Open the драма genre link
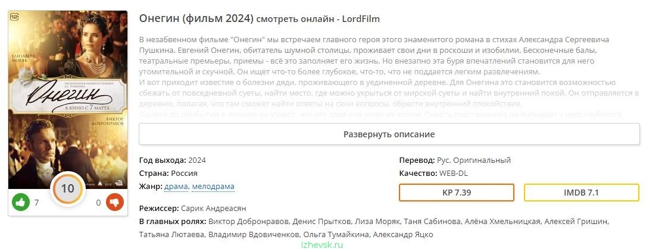646x249 pixels. [176, 187]
